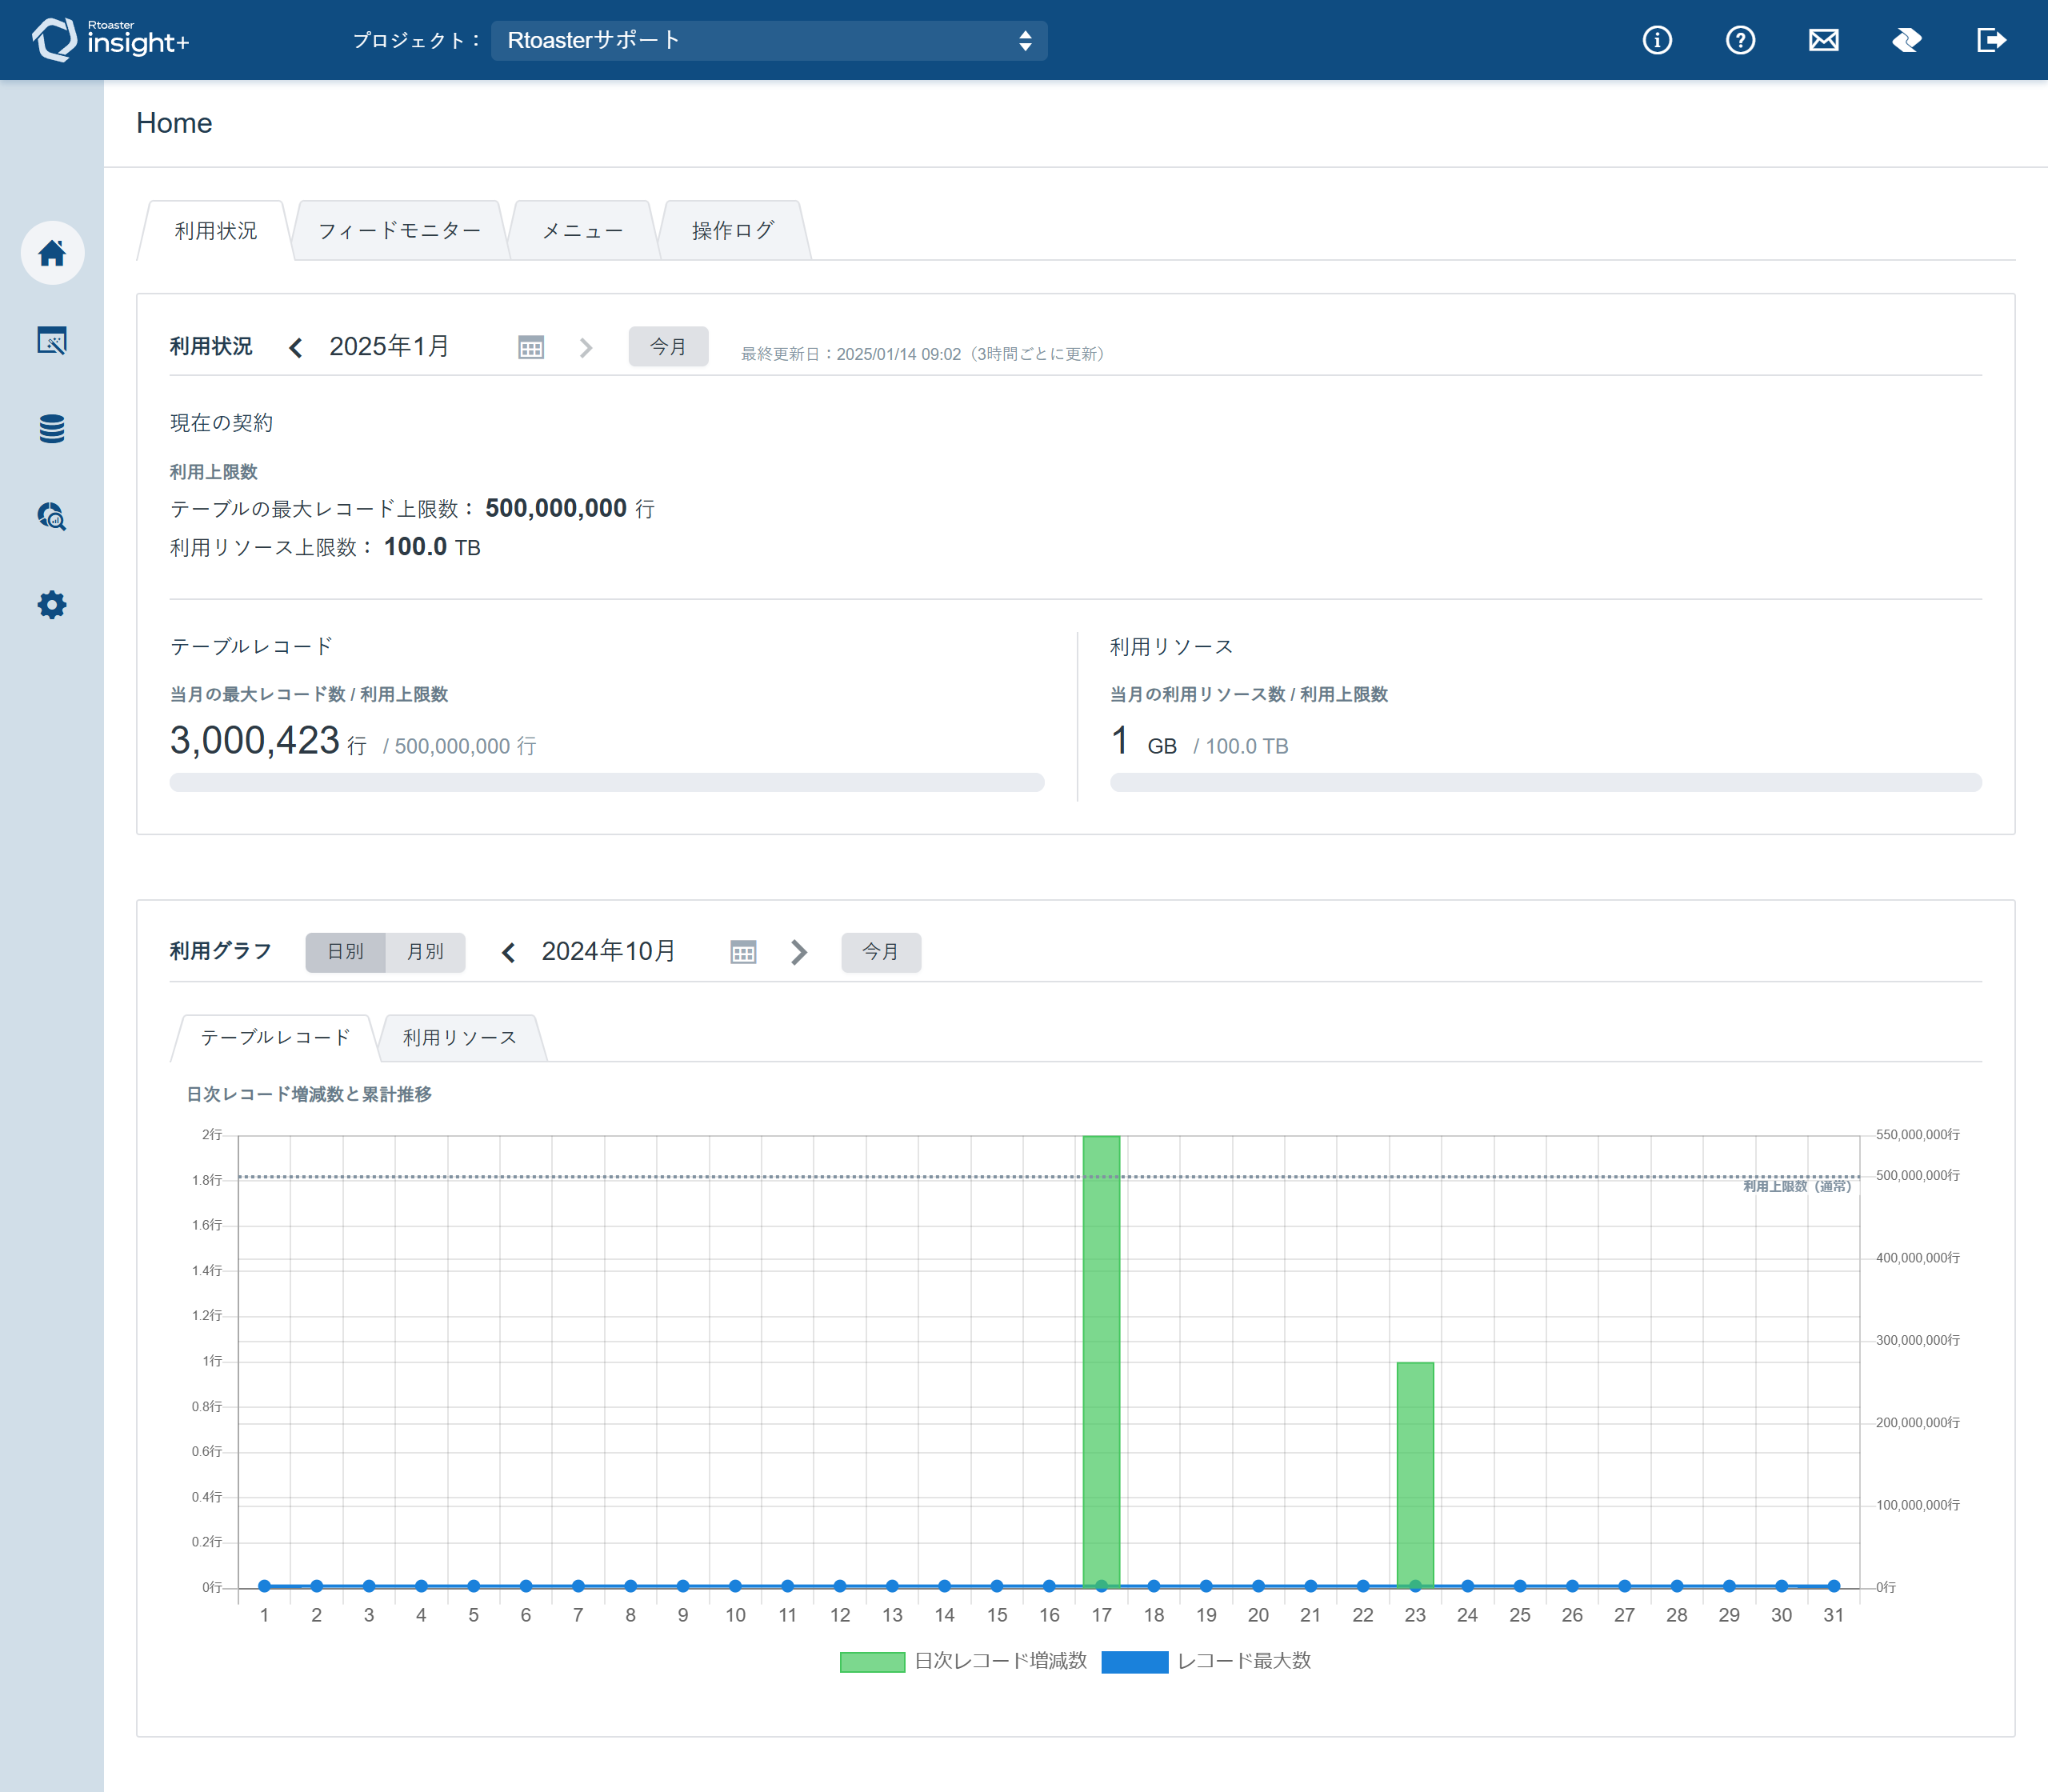Toggle レコード最大数 legend swatch

click(x=1134, y=1662)
